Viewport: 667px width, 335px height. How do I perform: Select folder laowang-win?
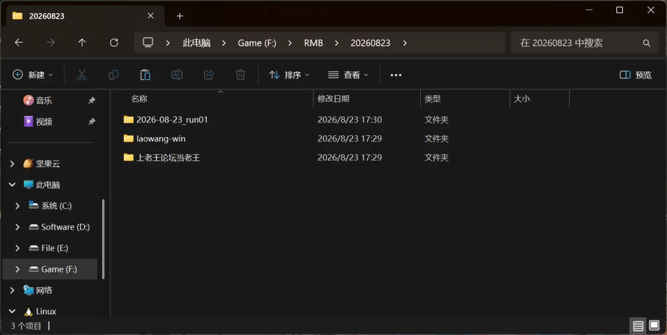[x=161, y=139]
